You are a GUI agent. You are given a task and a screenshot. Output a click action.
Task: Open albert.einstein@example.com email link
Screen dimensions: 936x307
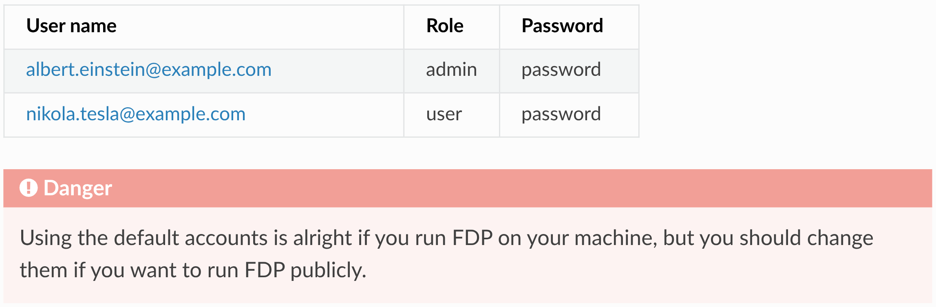click(149, 69)
